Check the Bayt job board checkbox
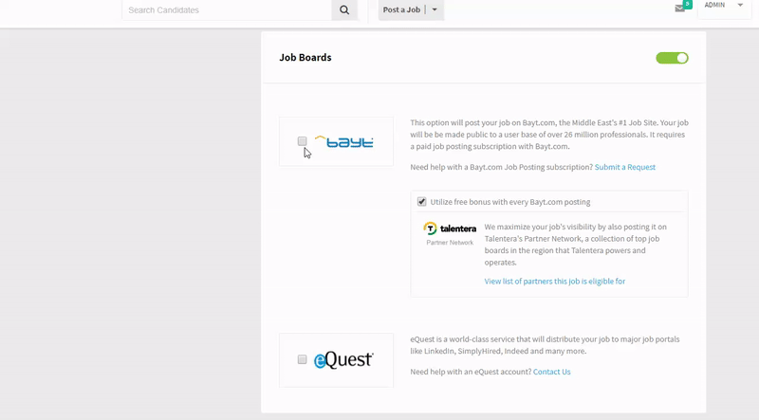759x420 pixels. click(x=302, y=141)
